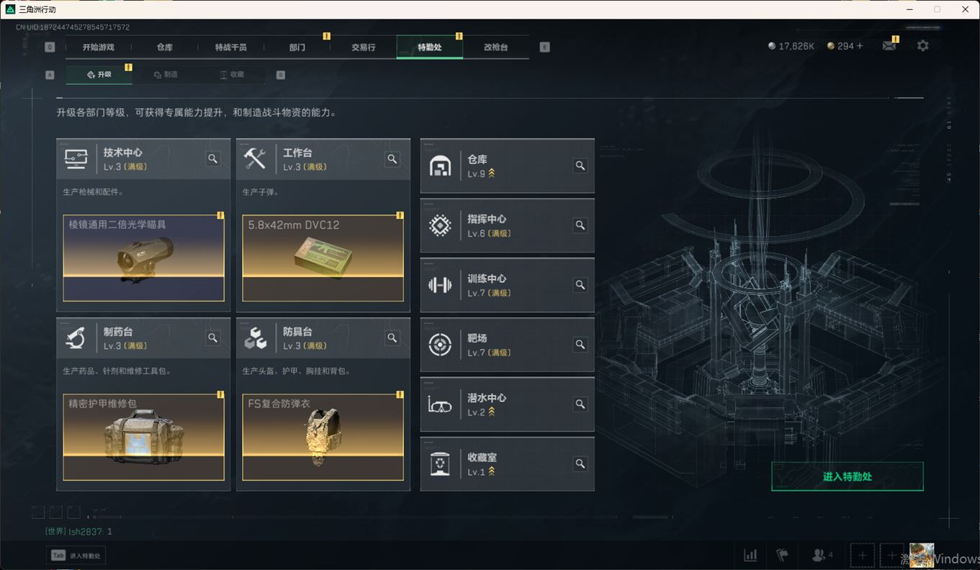Click the plus icon beside 294 currency

coord(859,46)
